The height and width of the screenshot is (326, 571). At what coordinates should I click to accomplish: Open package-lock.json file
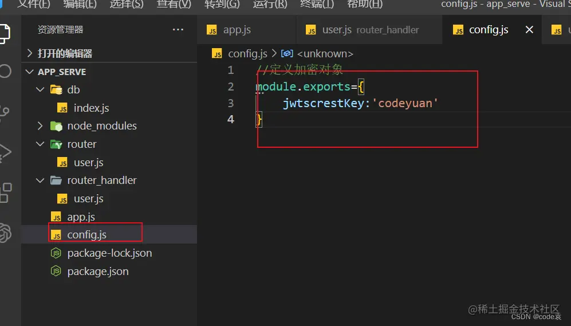pos(109,253)
